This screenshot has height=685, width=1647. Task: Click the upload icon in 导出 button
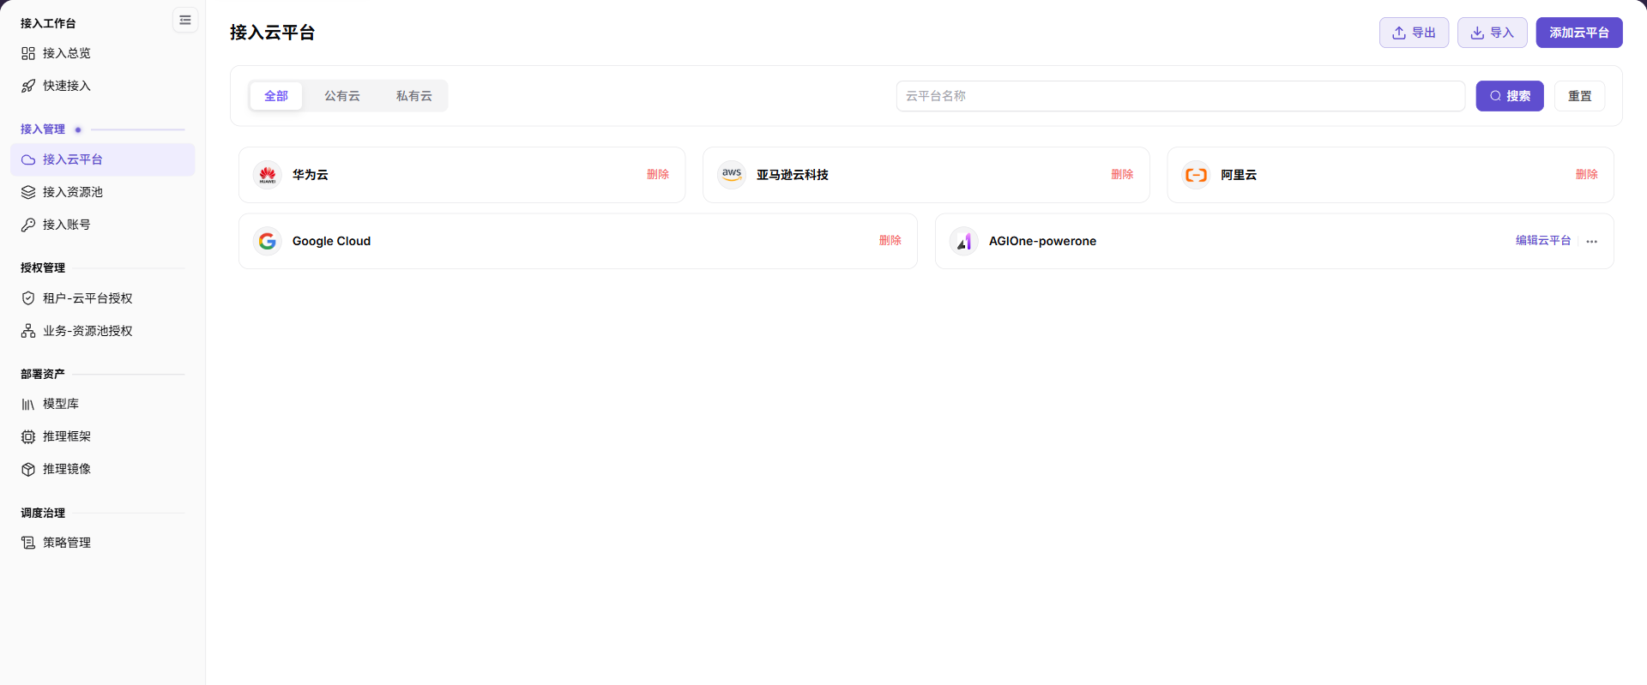[x=1399, y=33]
